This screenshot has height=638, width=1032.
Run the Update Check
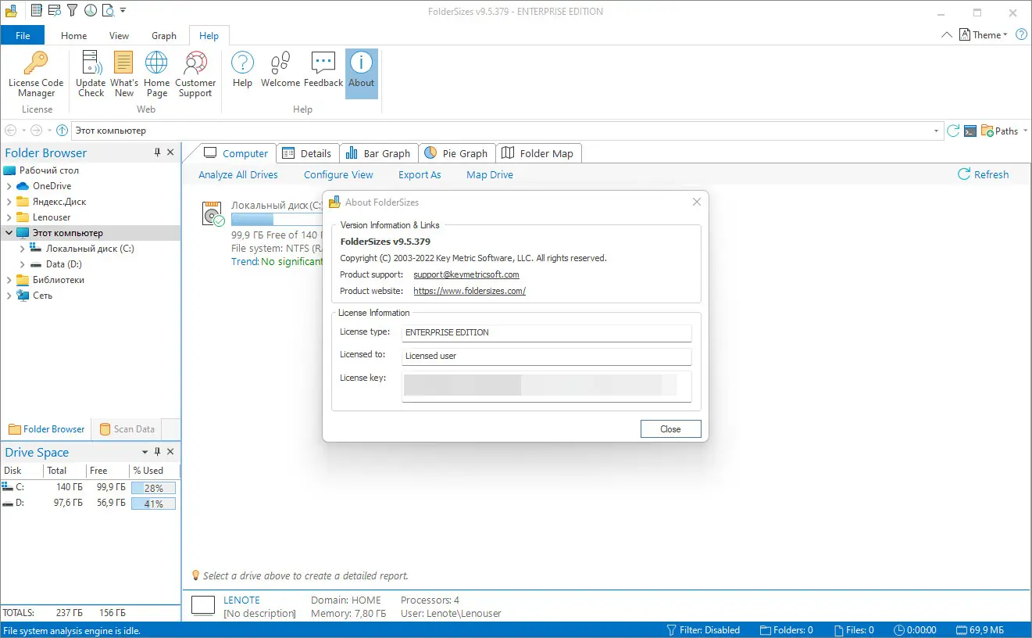pos(91,74)
